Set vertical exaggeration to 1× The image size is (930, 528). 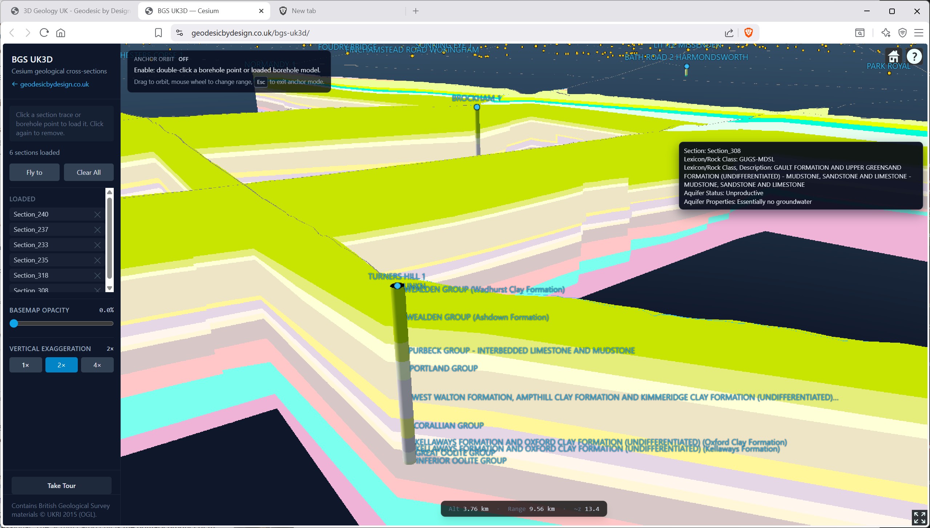pos(25,365)
